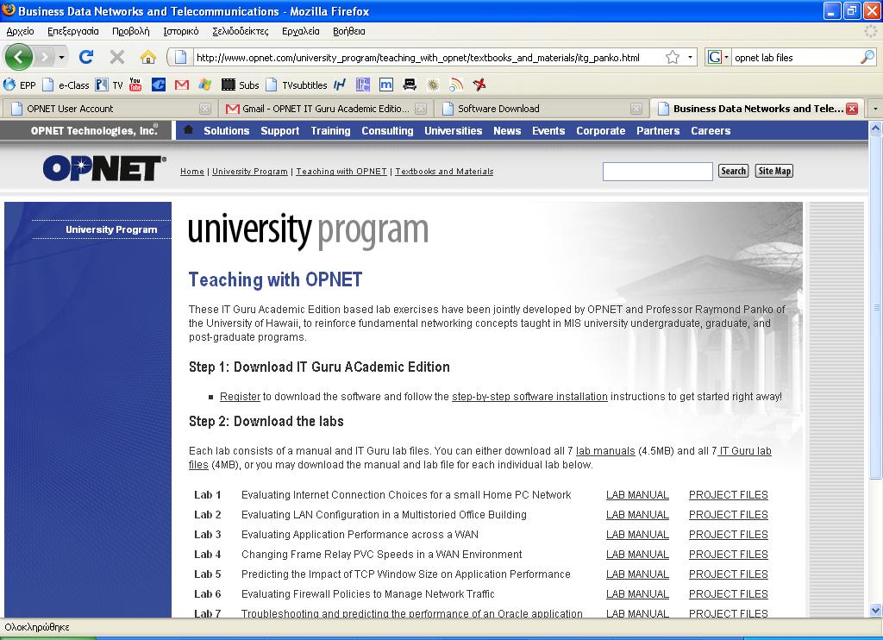Open the Solutions navigation item
The width and height of the screenshot is (883, 640).
[x=227, y=131]
